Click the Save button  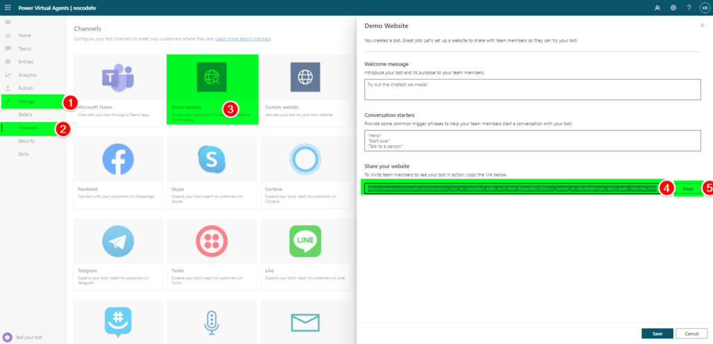657,334
